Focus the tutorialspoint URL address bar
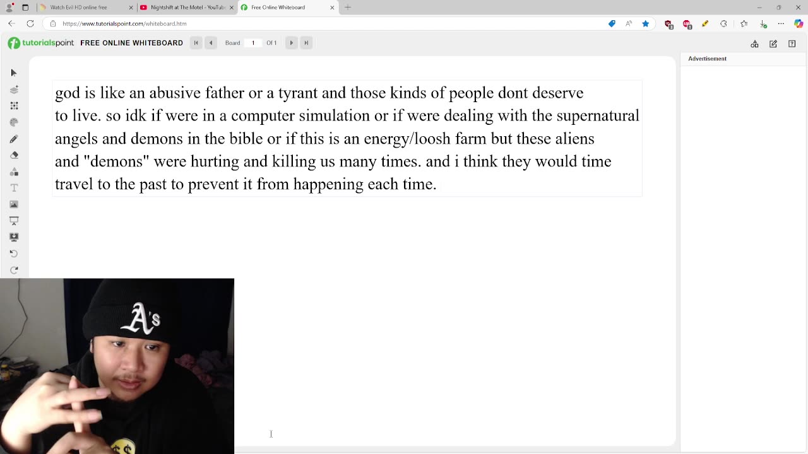 pos(328,24)
